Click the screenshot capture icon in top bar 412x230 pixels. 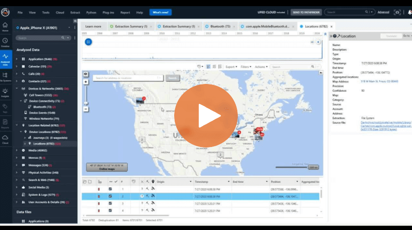pyautogui.click(x=397, y=12)
